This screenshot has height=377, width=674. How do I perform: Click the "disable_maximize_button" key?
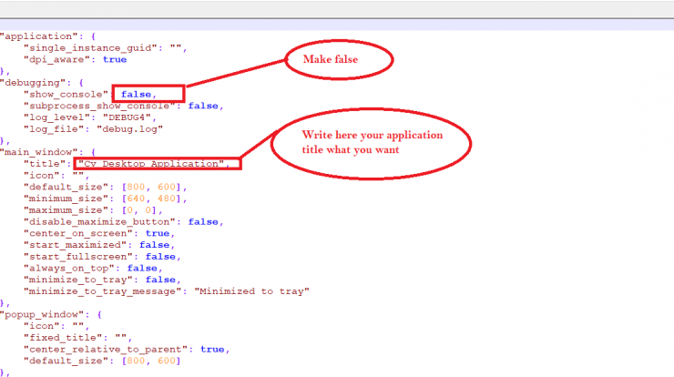[99, 222]
